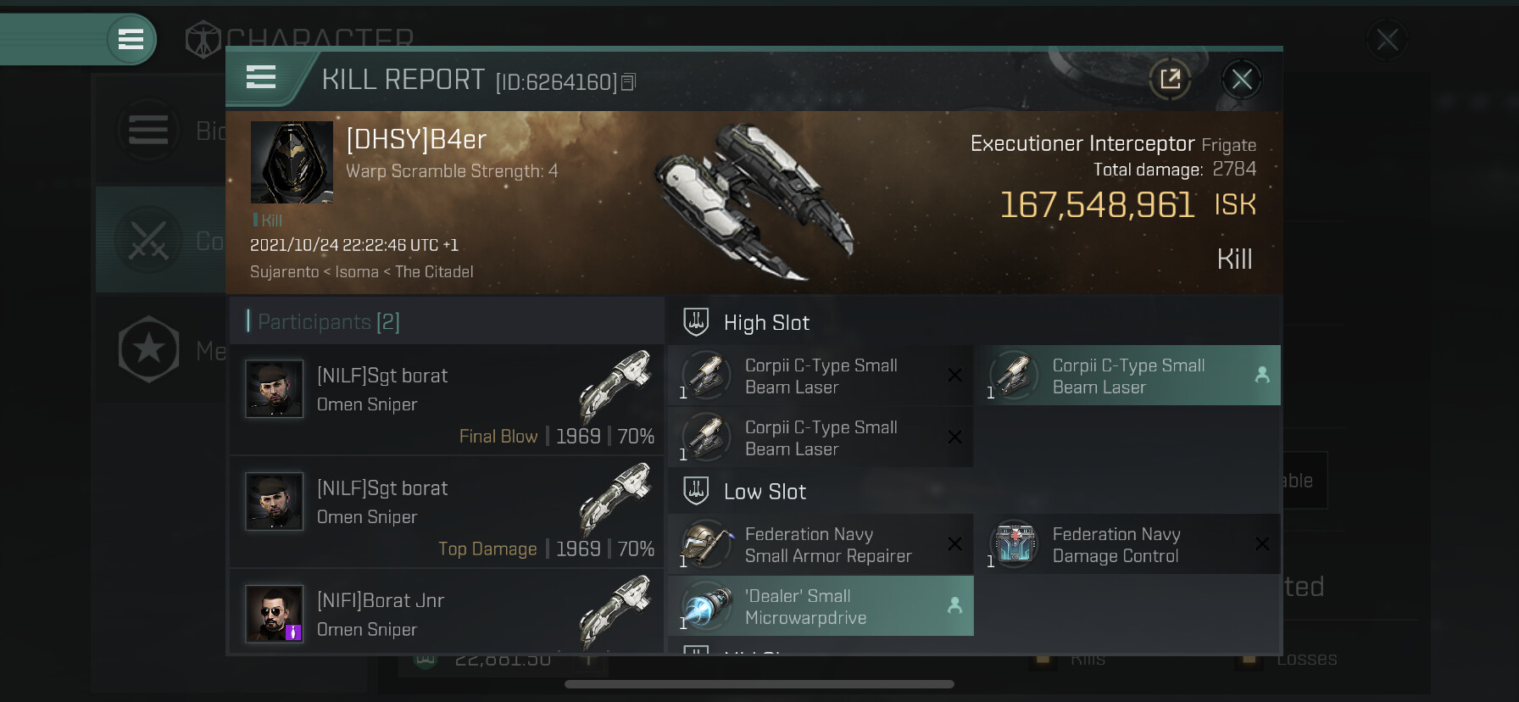
Task: Select the 'Dealer' Small Microwarpdrive module
Action: (821, 606)
